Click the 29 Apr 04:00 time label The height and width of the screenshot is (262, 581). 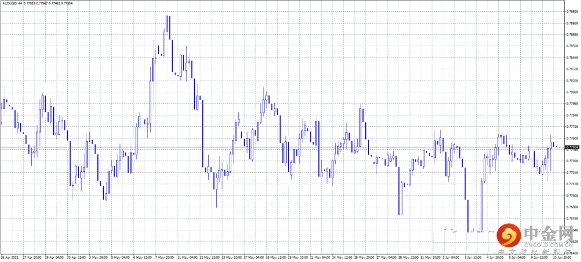54,257
